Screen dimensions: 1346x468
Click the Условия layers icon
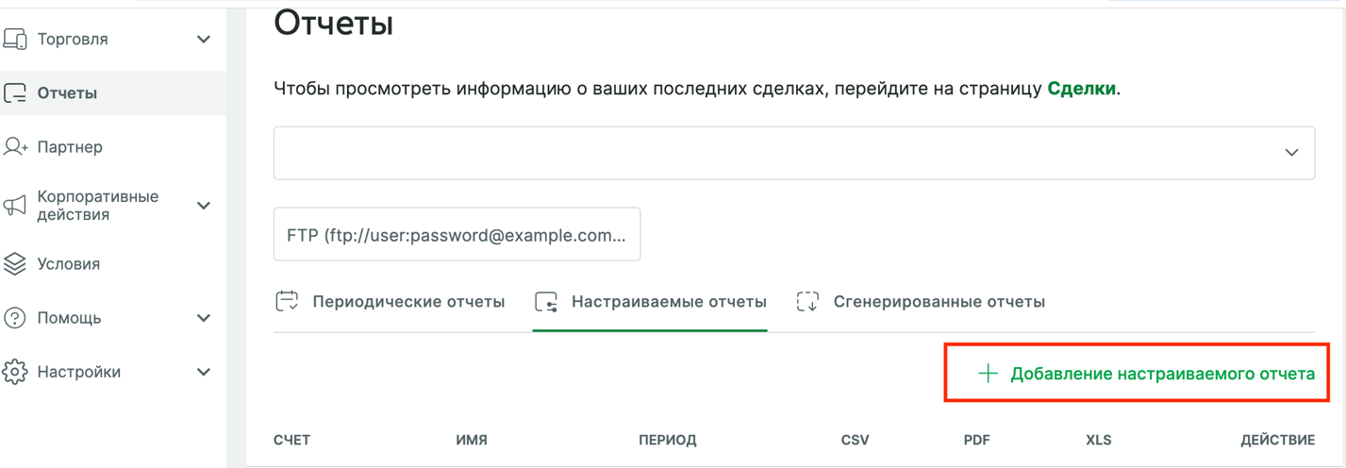pos(15,264)
